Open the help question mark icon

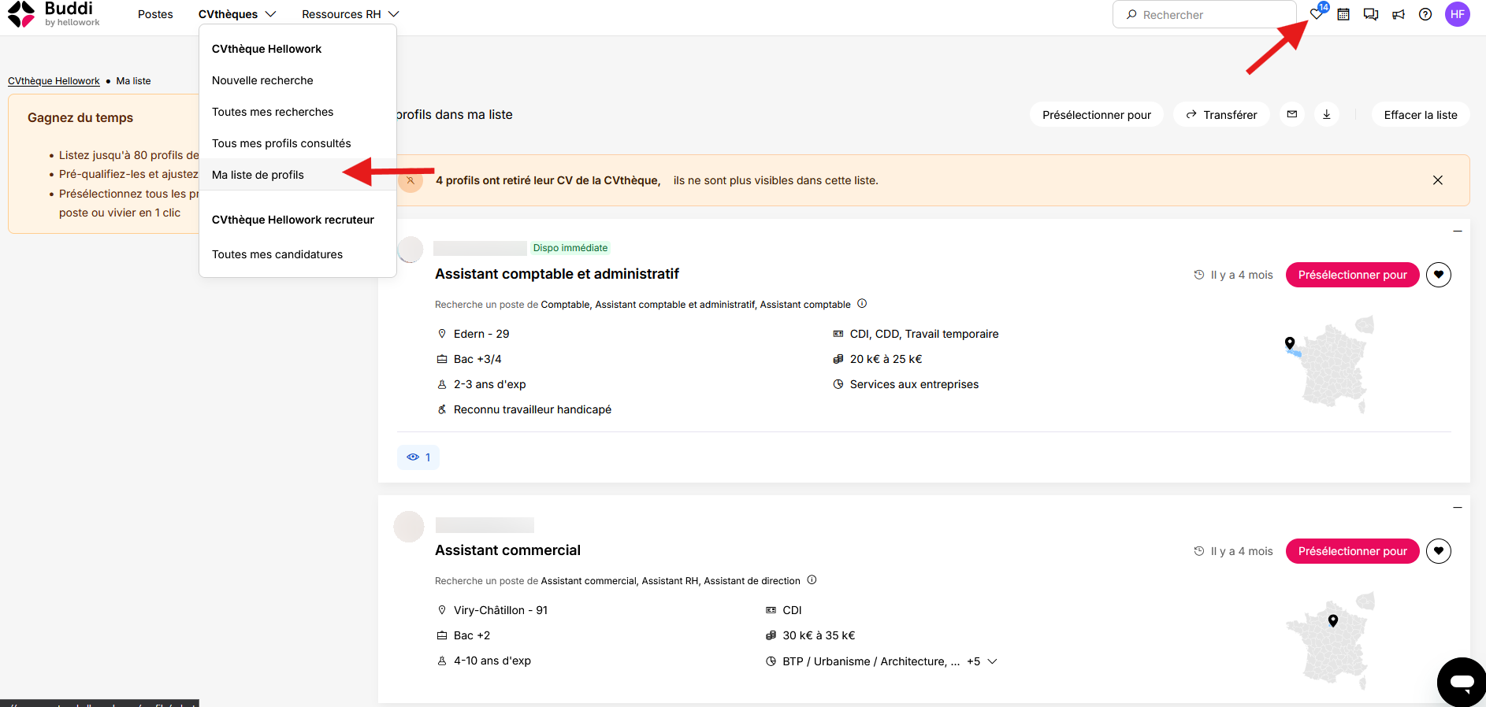pos(1425,14)
